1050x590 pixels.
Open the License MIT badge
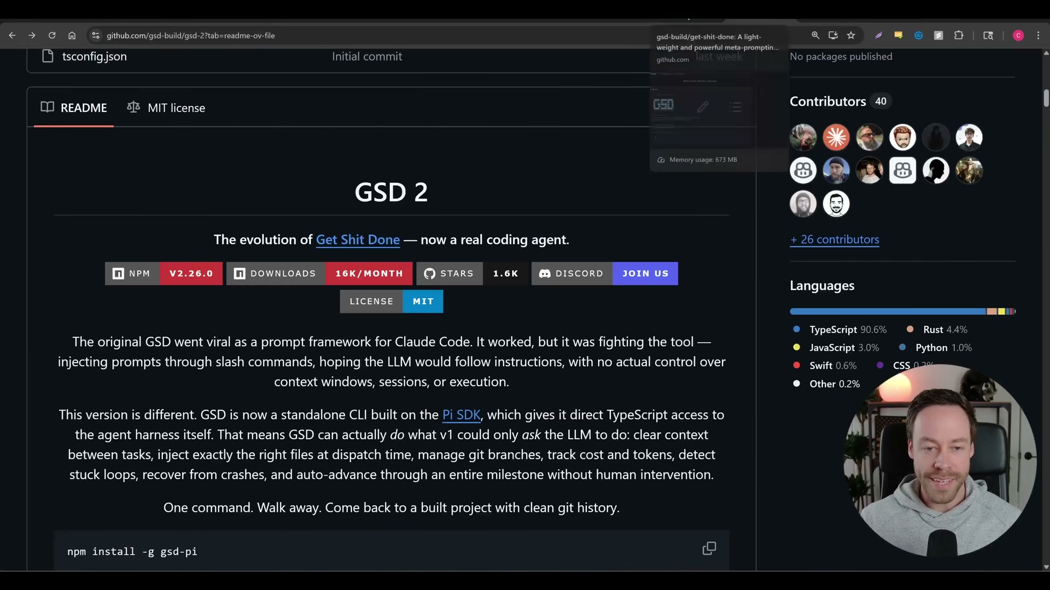(392, 302)
